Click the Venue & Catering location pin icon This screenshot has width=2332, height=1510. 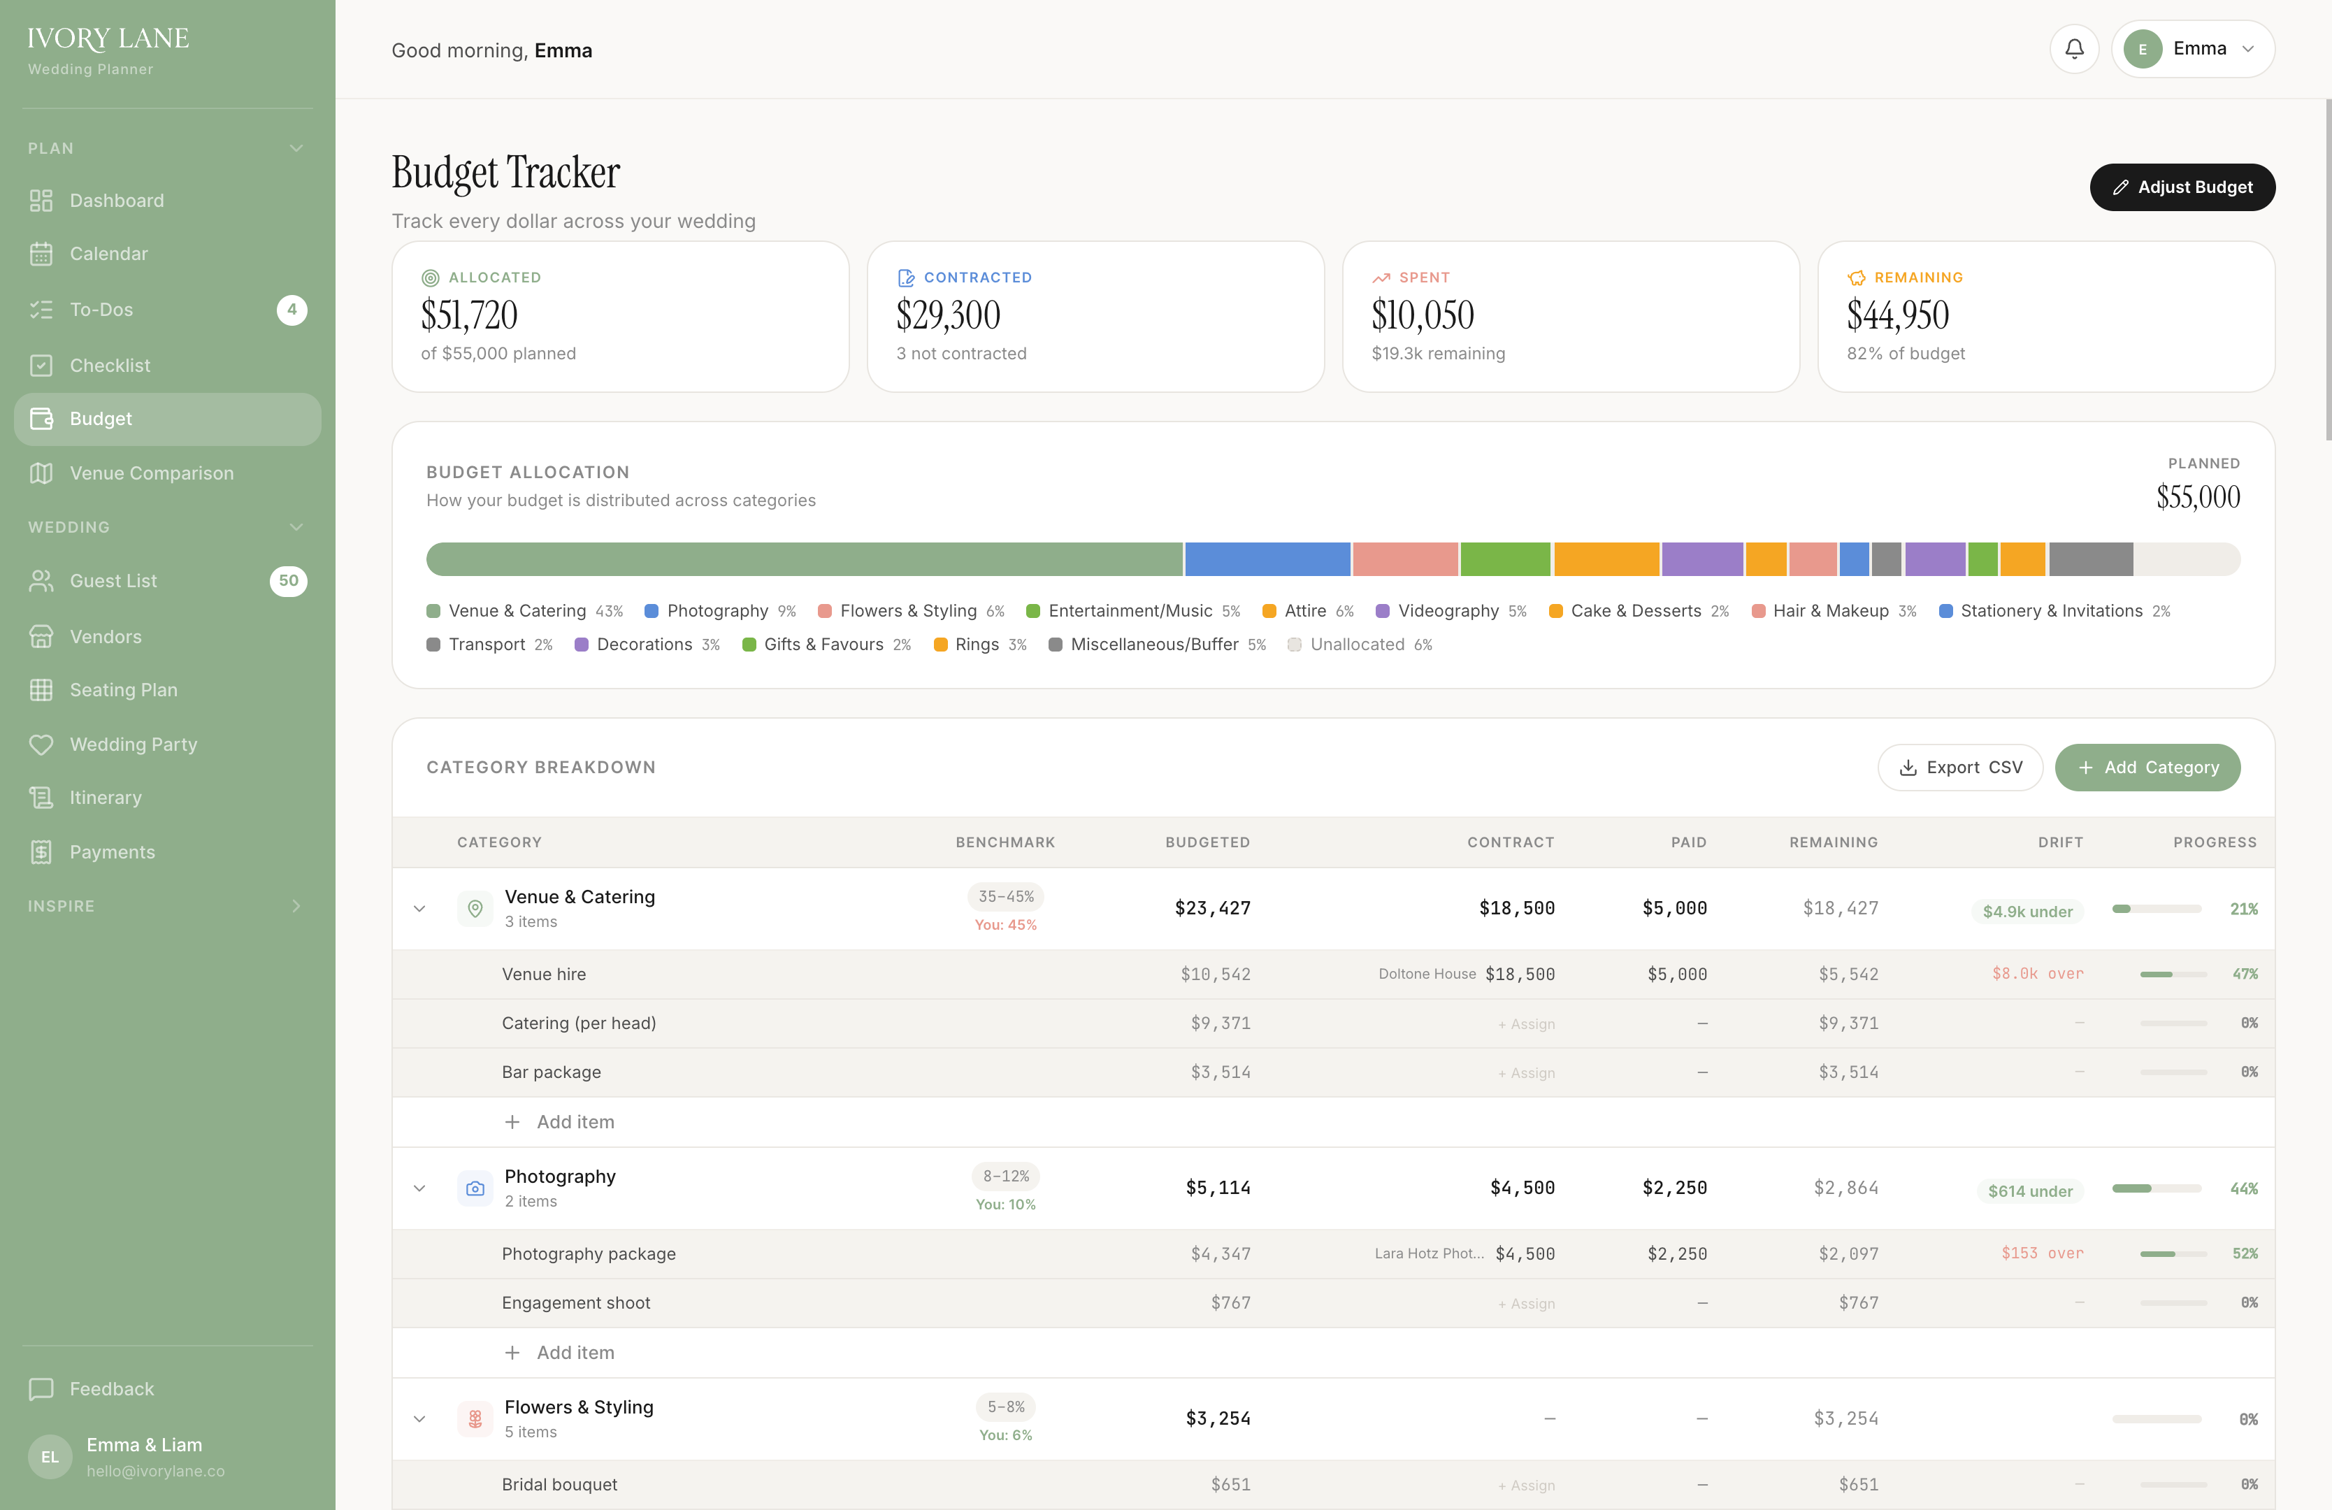point(475,907)
